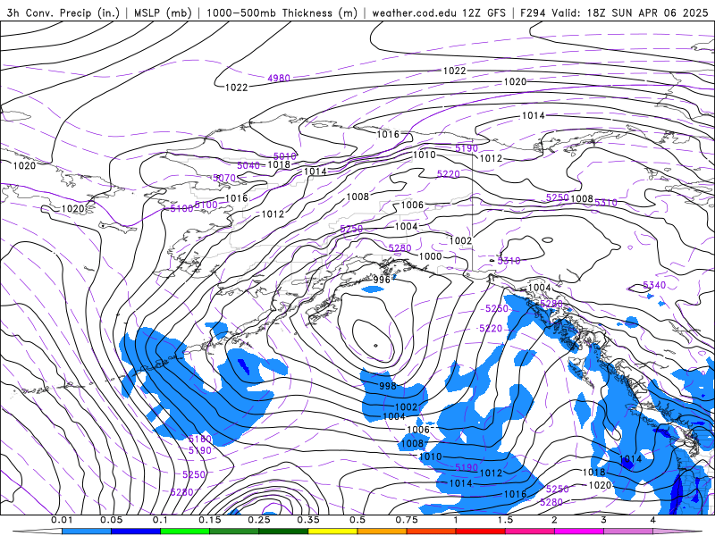The height and width of the screenshot is (536, 715).
Task: Click the purple '4980' thickness label
Action: 279,79
